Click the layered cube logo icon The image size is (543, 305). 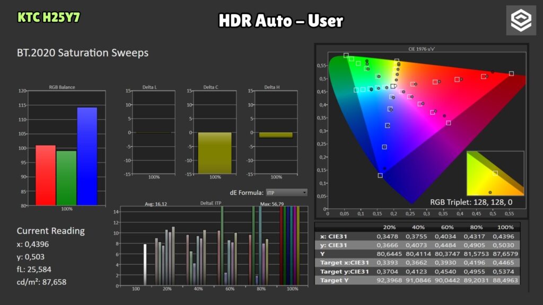(x=521, y=21)
